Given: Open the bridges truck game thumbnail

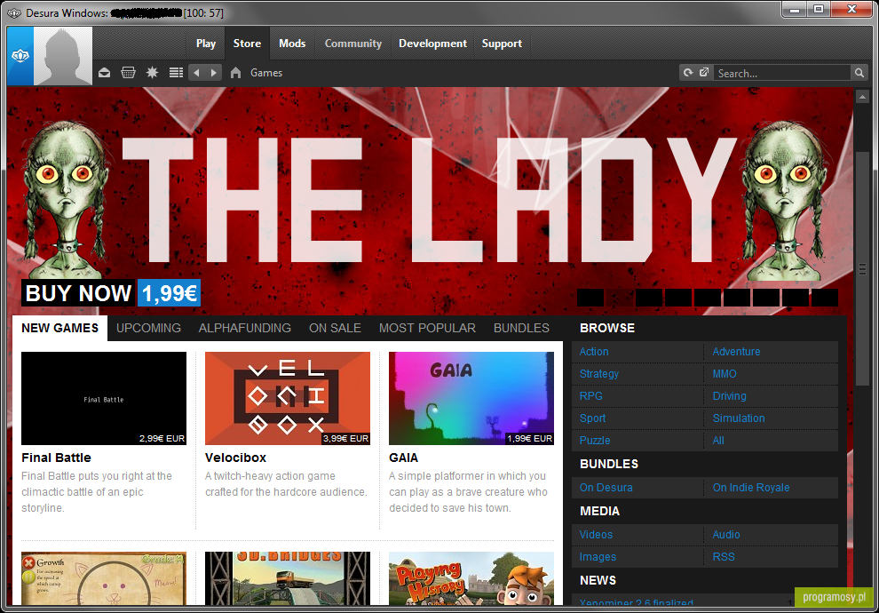Looking at the screenshot, I should click(x=288, y=578).
